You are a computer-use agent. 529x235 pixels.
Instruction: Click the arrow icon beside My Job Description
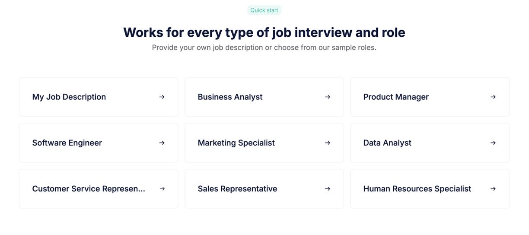[x=162, y=97]
